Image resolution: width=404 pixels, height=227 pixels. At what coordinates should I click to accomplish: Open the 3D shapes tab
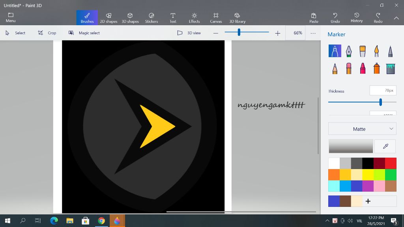tap(130, 18)
